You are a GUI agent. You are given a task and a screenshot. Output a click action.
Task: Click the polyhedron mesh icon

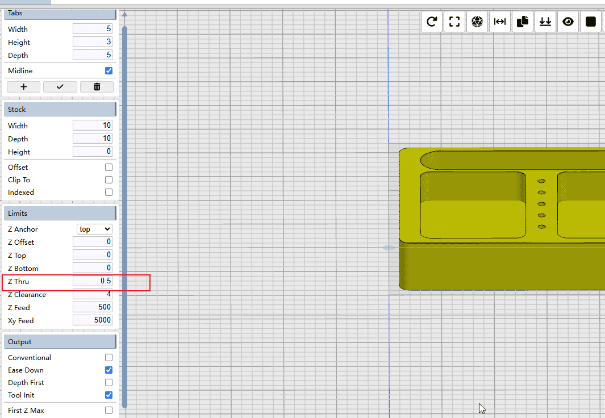pyautogui.click(x=477, y=22)
